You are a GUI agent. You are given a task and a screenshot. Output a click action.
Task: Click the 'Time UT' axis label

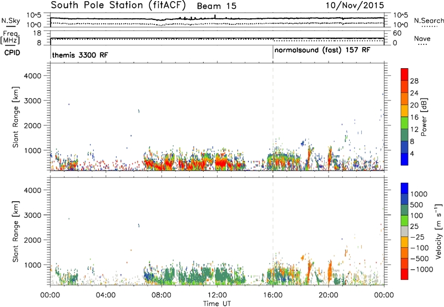[x=217, y=304]
